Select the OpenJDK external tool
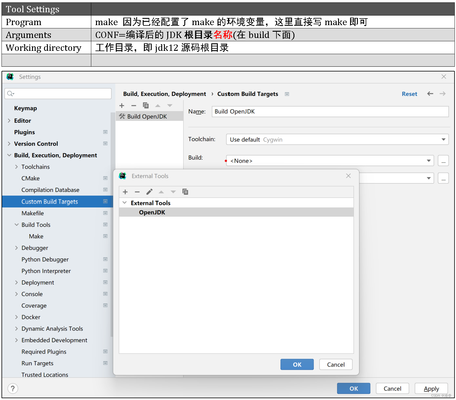The image size is (456, 400). [236, 212]
